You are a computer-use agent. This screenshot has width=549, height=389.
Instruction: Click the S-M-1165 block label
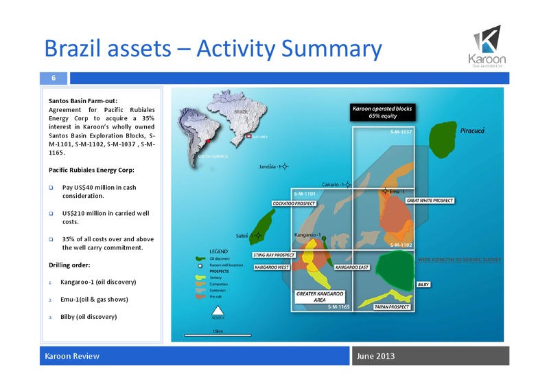tap(338, 307)
